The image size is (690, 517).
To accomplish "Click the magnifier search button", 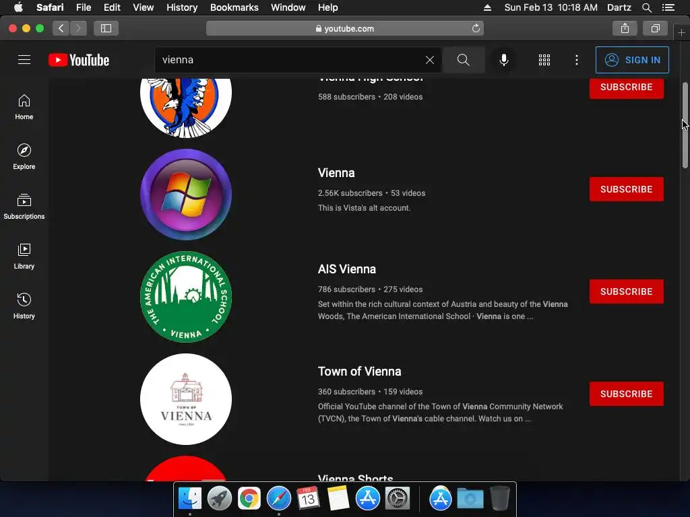I will point(464,60).
